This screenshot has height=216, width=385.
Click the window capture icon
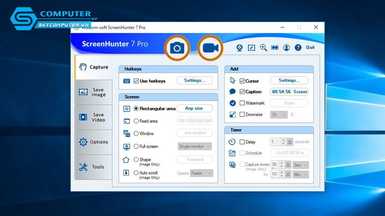(127, 133)
